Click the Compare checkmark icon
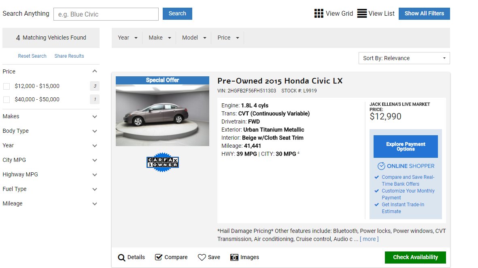 (x=159, y=257)
